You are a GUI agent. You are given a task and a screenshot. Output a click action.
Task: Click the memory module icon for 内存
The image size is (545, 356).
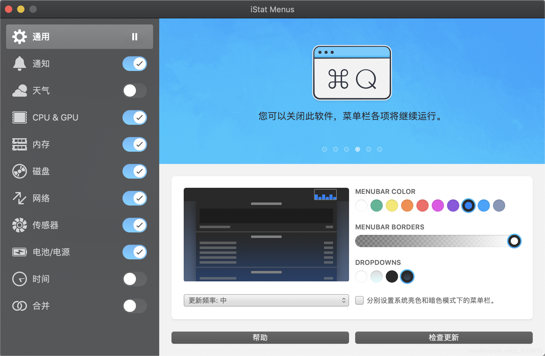(x=20, y=144)
